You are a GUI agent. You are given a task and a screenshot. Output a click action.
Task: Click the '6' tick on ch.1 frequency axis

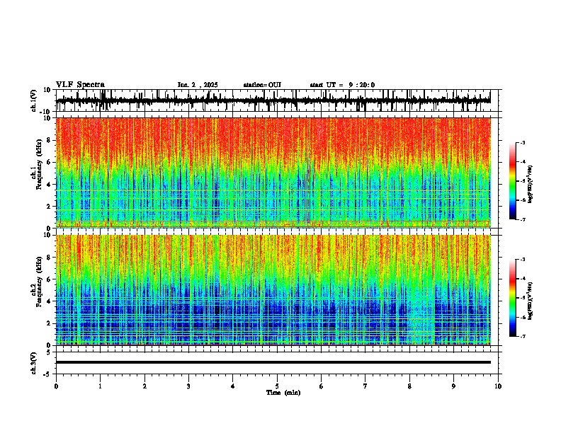(49, 162)
